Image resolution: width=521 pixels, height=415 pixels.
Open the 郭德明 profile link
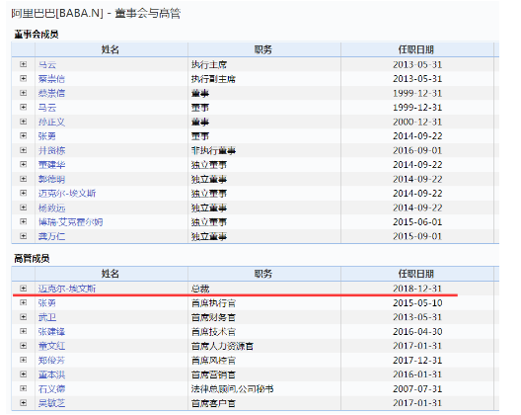tap(51, 179)
